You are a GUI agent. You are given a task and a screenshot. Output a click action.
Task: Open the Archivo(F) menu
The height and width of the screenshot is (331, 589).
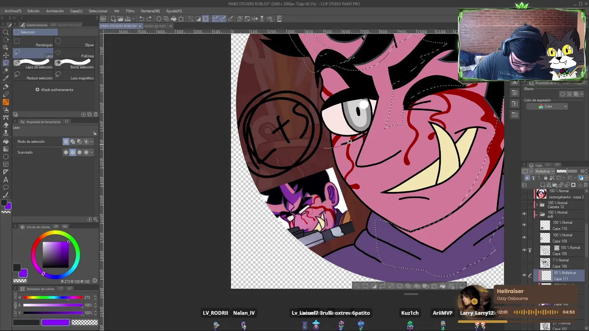click(x=13, y=11)
